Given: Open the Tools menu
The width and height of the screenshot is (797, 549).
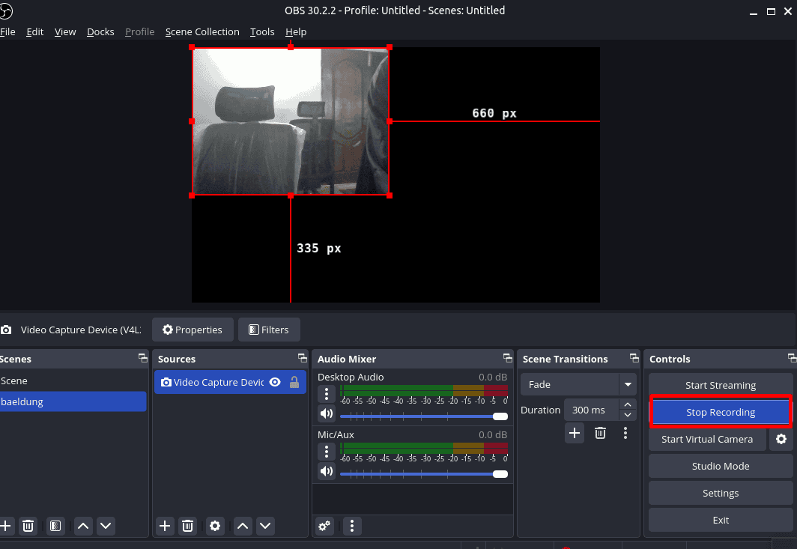Looking at the screenshot, I should coord(261,31).
